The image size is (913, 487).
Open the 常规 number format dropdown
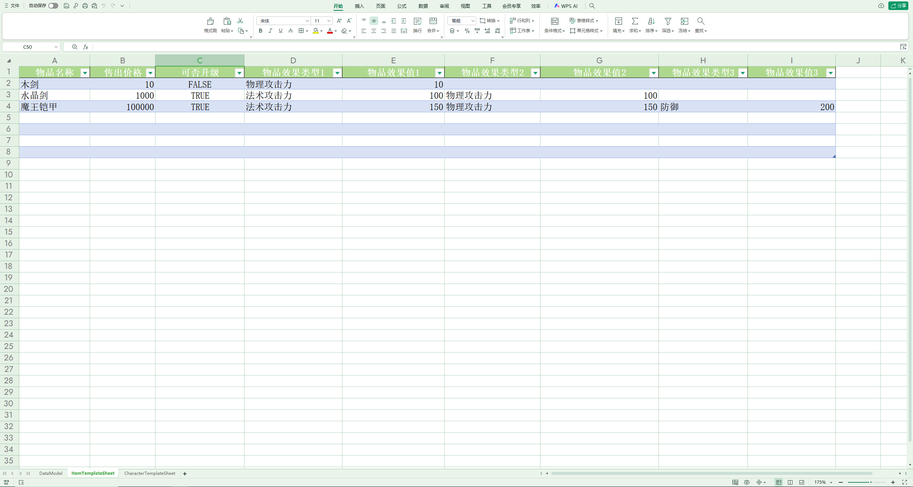(473, 21)
